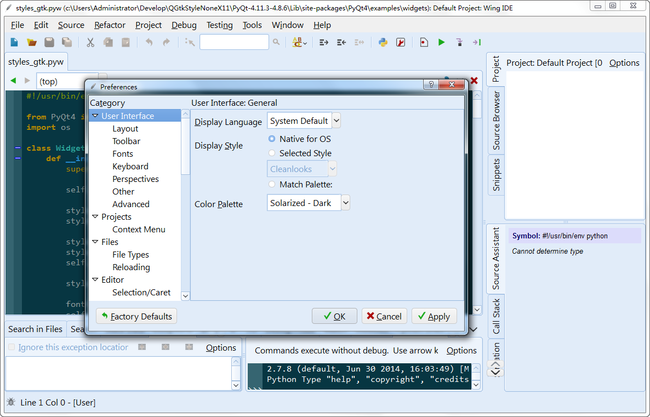Click the Python shell icon in toolbar

tap(383, 42)
